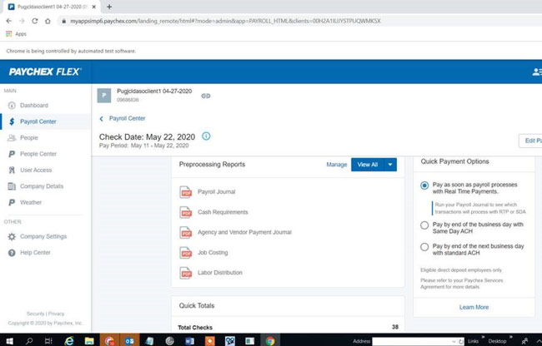The image size is (542, 346).
Task: Click the taskbar search magnifier
Action: [29, 341]
